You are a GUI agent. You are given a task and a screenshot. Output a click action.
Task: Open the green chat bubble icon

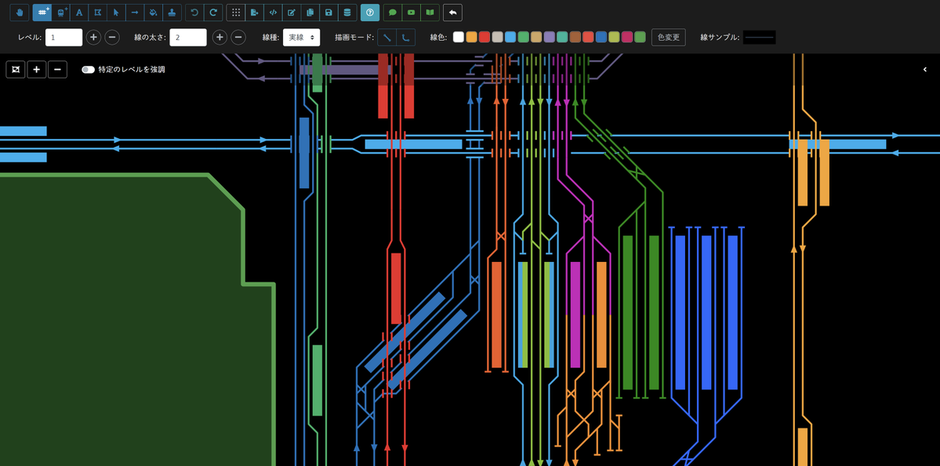(393, 13)
